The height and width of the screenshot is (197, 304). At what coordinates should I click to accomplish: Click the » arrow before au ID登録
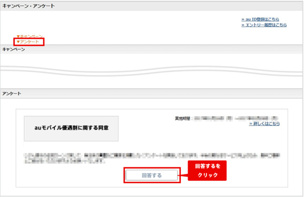pyautogui.click(x=243, y=20)
